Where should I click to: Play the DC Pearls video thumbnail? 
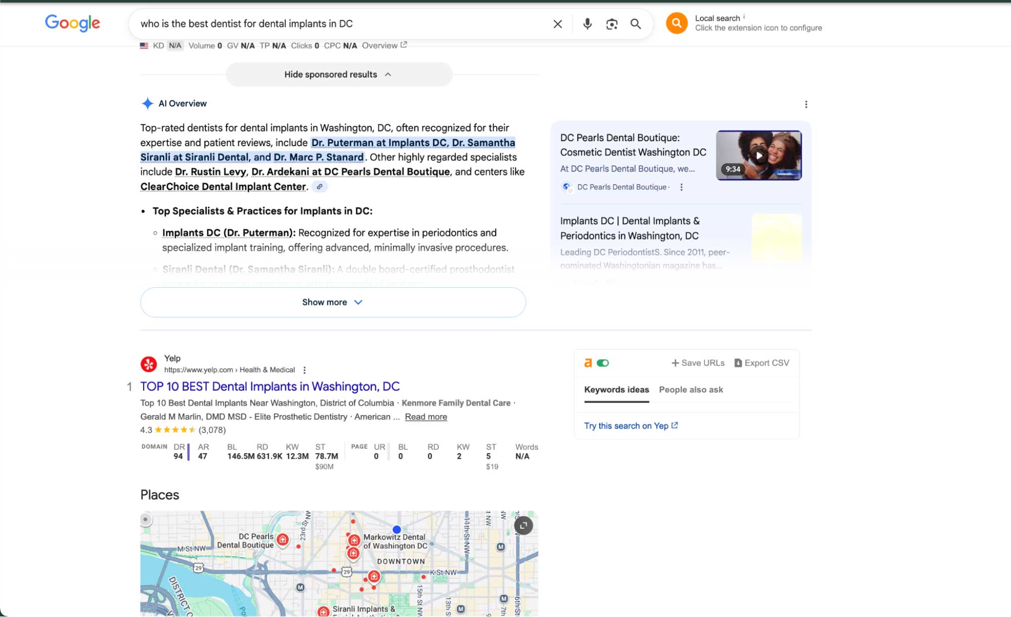(759, 155)
